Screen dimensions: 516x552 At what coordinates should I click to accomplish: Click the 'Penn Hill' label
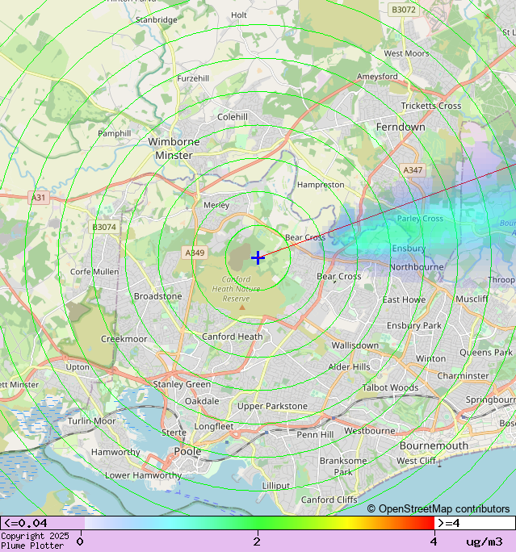(x=315, y=435)
